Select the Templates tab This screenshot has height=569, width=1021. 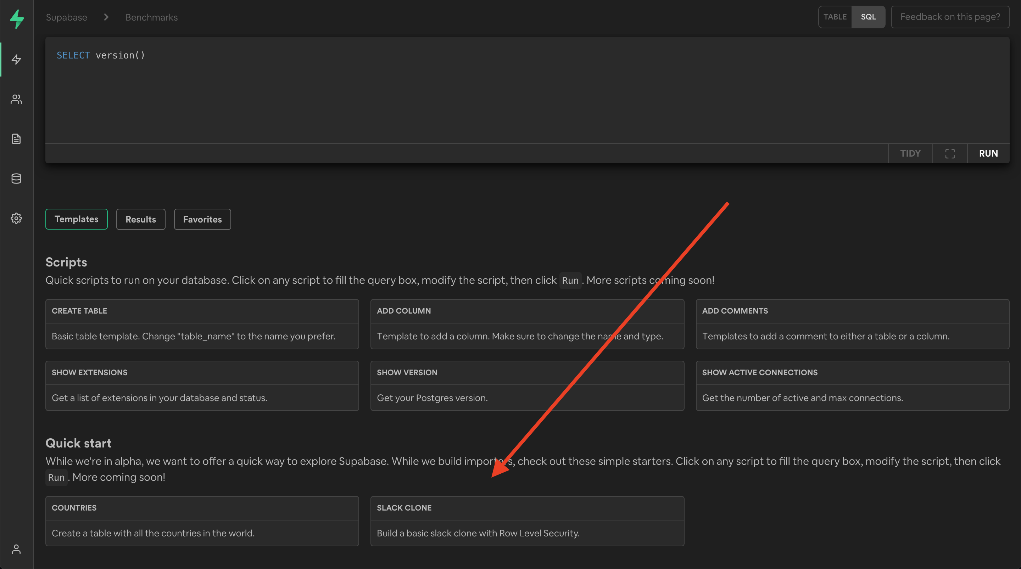76,219
